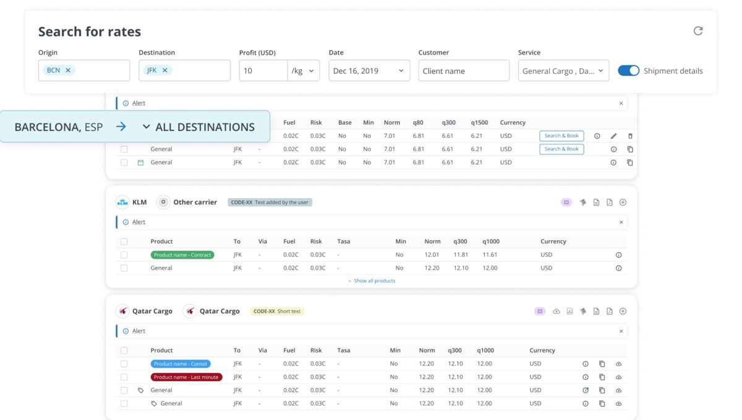This screenshot has height=420, width=742.
Task: Tick the select-all checkbox in KLM table header
Action: tap(124, 241)
